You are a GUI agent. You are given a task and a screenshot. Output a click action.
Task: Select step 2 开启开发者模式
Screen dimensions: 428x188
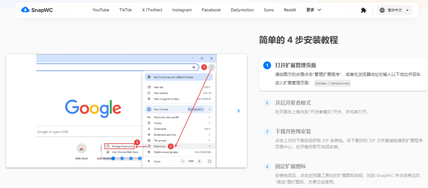pos(343,107)
